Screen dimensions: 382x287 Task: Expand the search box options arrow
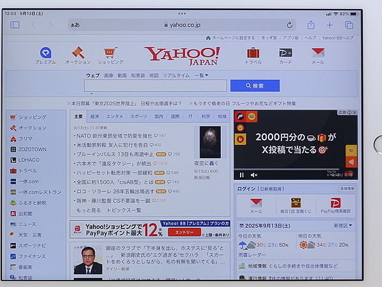(x=92, y=94)
